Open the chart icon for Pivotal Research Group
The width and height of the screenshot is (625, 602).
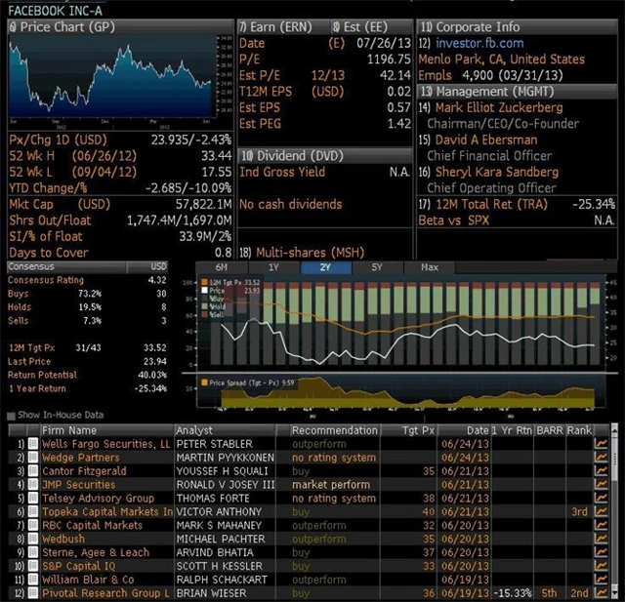[x=602, y=592]
